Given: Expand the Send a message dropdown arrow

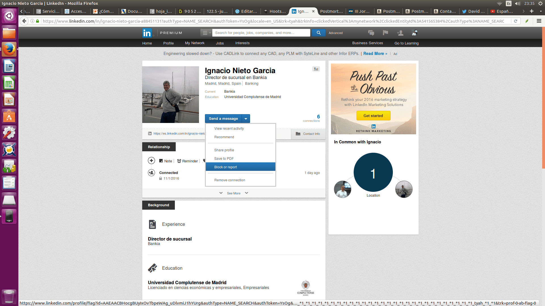Looking at the screenshot, I should coord(246,119).
